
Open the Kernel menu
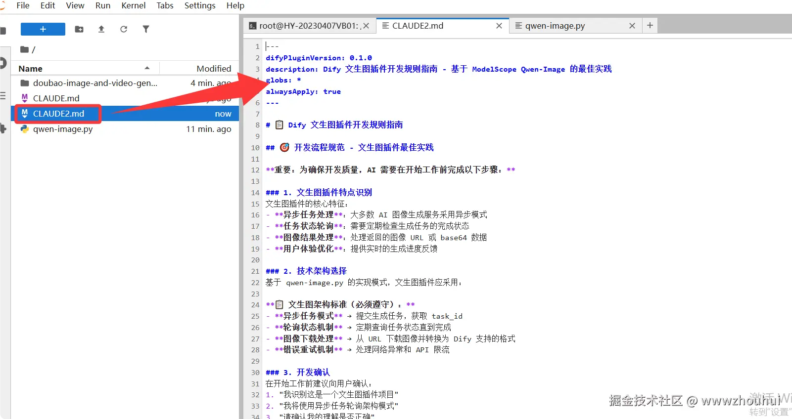pyautogui.click(x=134, y=5)
